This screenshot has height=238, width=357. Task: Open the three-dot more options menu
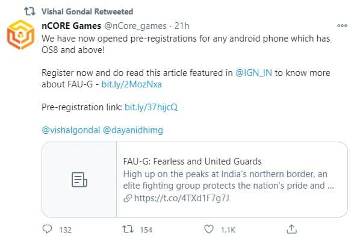[x=342, y=25]
